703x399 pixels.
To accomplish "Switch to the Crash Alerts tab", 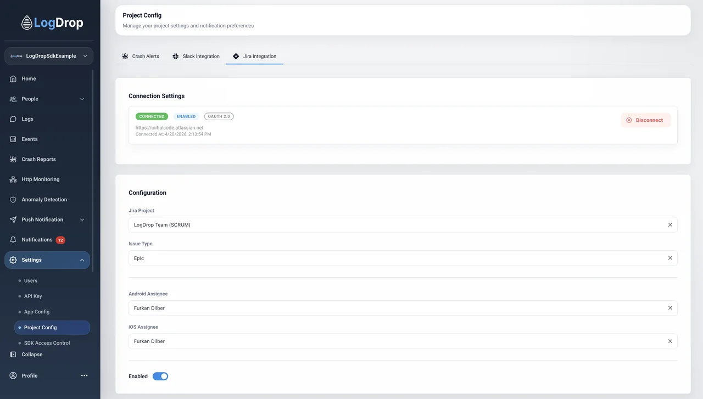I will click(x=141, y=56).
